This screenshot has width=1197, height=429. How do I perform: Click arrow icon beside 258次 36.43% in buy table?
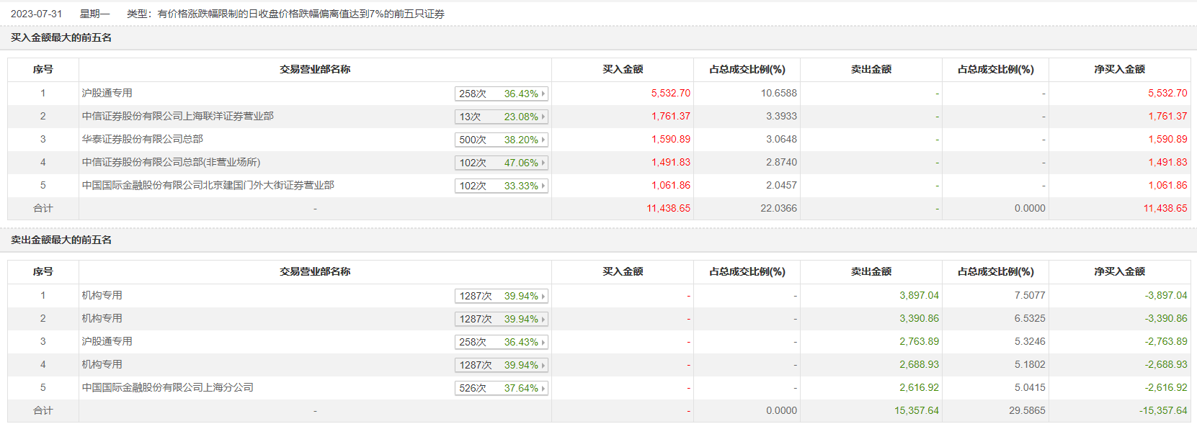coord(543,94)
